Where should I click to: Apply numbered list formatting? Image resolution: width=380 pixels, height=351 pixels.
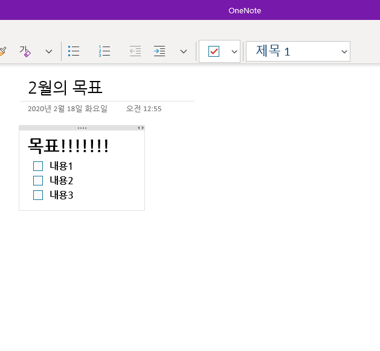[105, 51]
